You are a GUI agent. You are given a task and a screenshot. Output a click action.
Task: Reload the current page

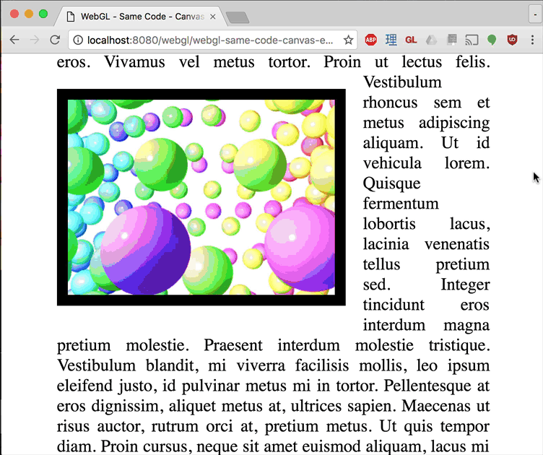point(55,40)
